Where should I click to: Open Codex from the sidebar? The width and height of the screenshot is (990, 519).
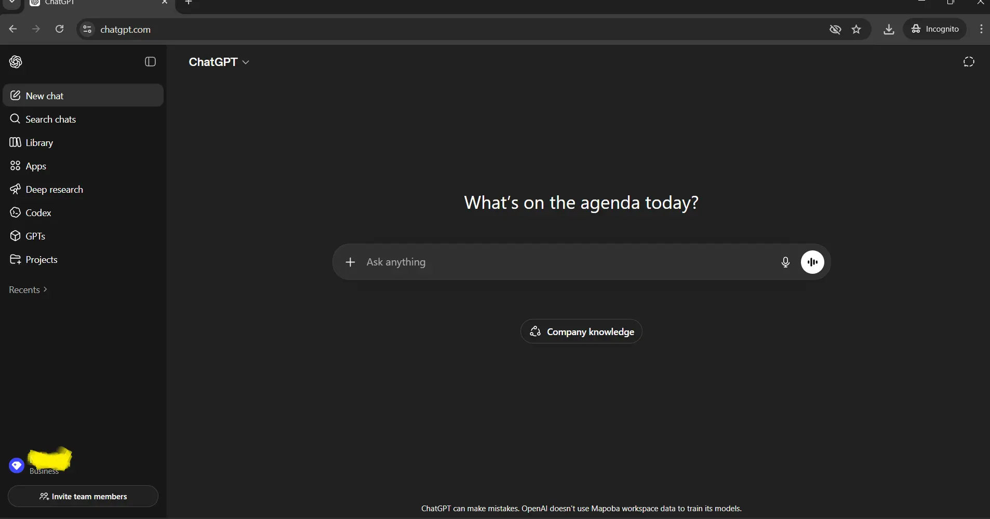coord(83,212)
